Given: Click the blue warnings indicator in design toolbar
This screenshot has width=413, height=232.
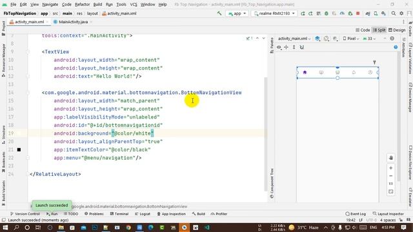Looking at the screenshot, I should (396, 47).
